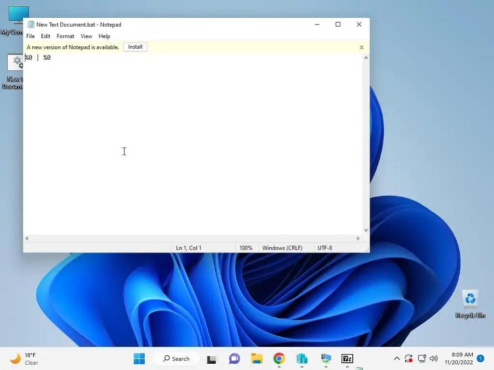Show hidden system tray icons
Viewport: 494px width, 370px height.
tap(397, 358)
